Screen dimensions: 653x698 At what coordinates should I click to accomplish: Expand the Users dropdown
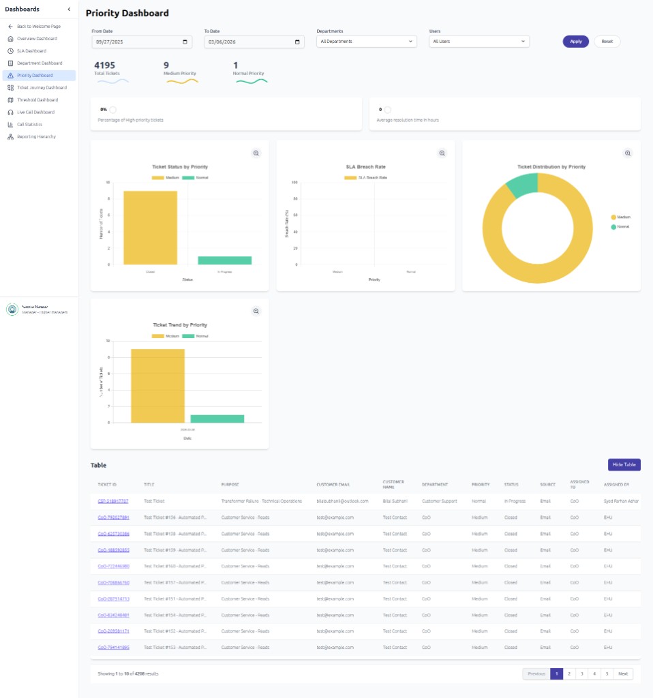coord(479,42)
